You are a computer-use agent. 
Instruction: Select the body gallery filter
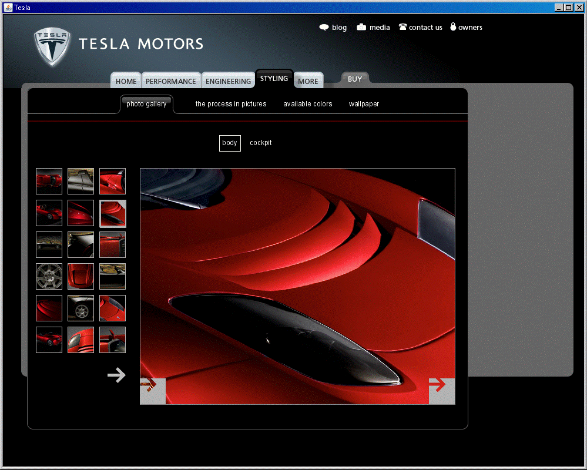[x=230, y=143]
